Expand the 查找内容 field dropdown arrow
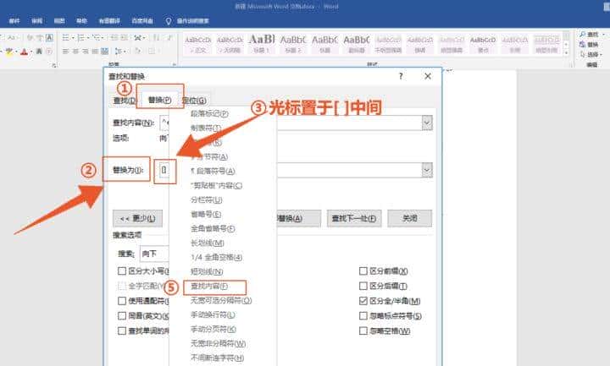 [427, 123]
